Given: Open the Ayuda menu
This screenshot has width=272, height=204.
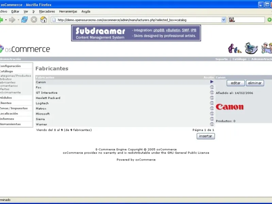Looking at the screenshot, I should coord(86,12).
